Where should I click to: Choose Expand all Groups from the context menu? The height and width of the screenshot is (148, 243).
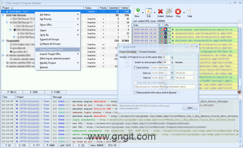[x=50, y=39]
